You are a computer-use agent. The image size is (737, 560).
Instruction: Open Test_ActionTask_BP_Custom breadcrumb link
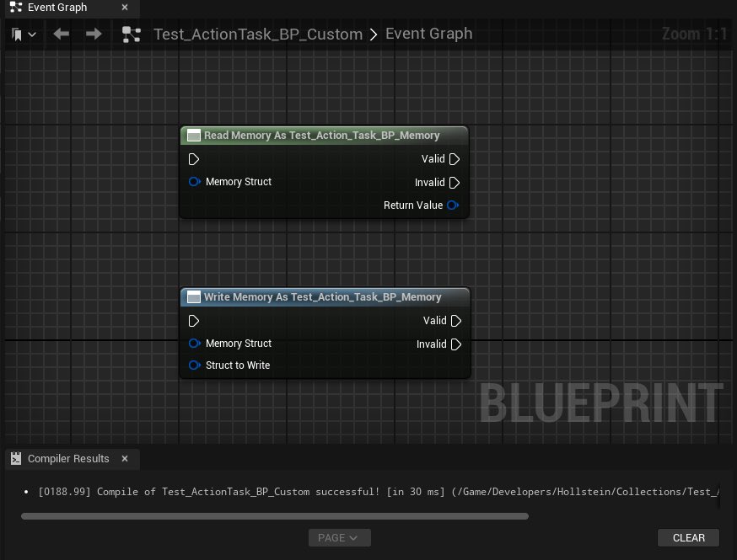tap(258, 35)
